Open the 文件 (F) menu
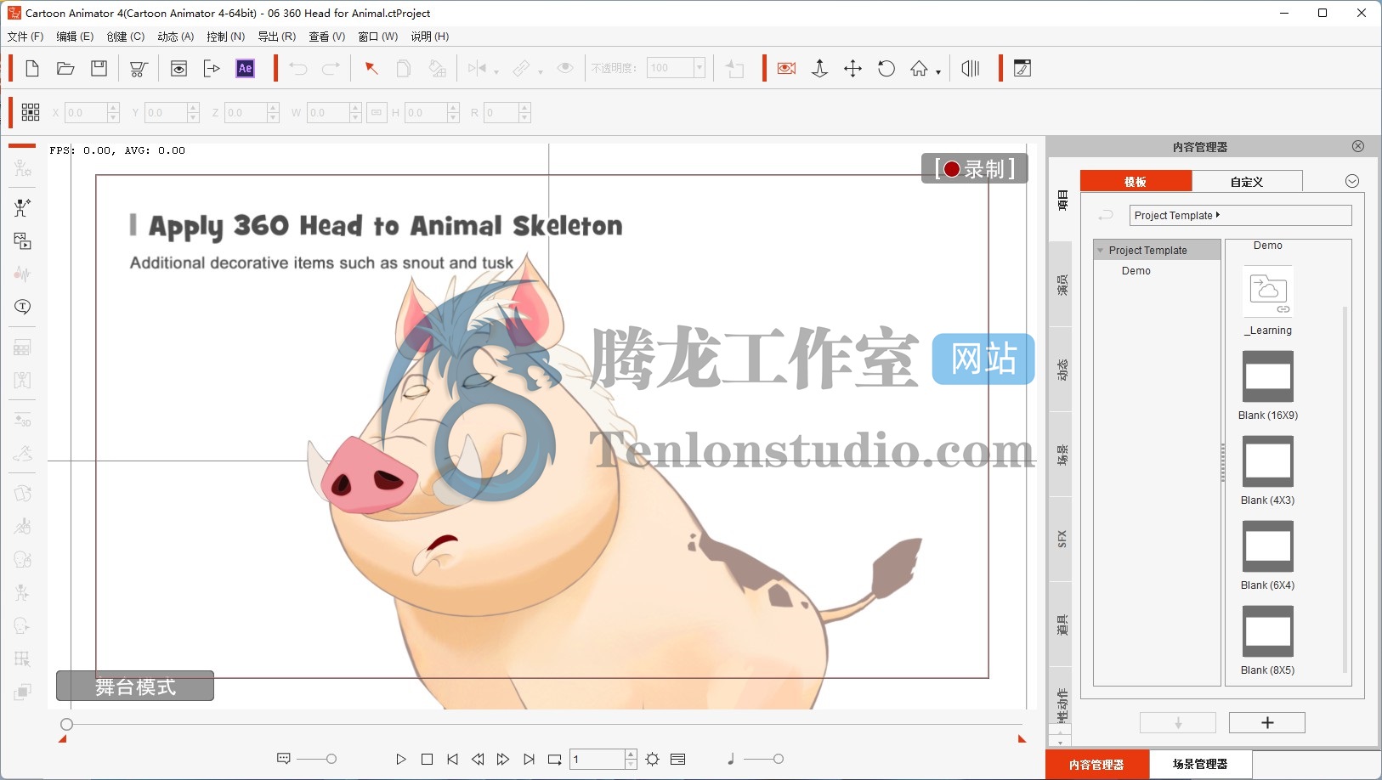The height and width of the screenshot is (780, 1382). coord(25,37)
